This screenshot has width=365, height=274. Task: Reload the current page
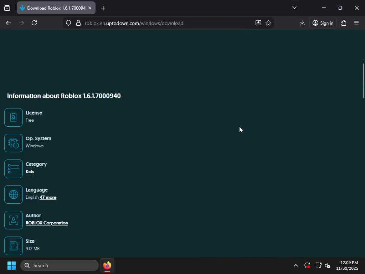pyautogui.click(x=34, y=23)
